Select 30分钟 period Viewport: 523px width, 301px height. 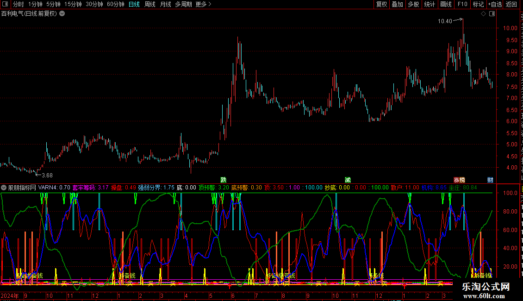coord(94,4)
